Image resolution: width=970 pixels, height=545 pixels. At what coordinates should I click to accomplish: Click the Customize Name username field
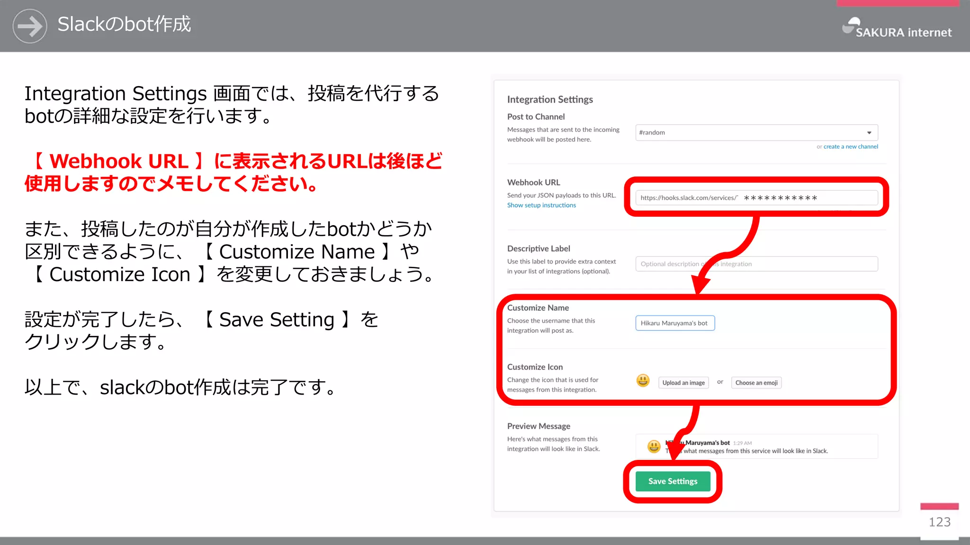tap(675, 323)
